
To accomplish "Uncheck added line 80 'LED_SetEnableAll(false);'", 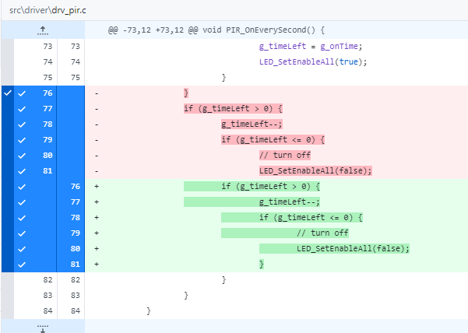I will [x=22, y=249].
